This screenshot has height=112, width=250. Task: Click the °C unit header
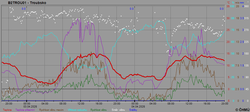(x=228, y=2)
